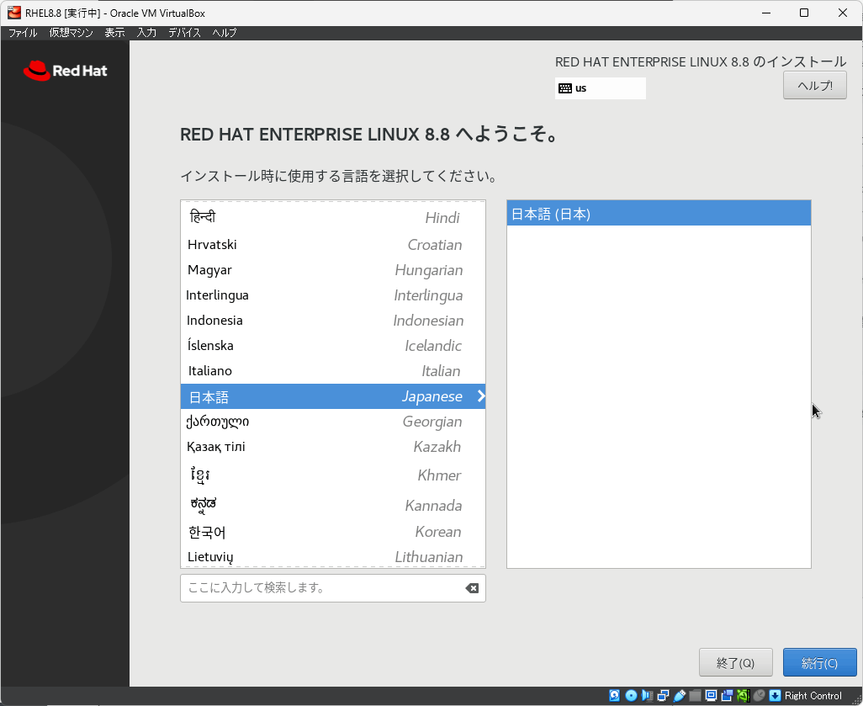Click the 終了(Q) button

point(735,662)
